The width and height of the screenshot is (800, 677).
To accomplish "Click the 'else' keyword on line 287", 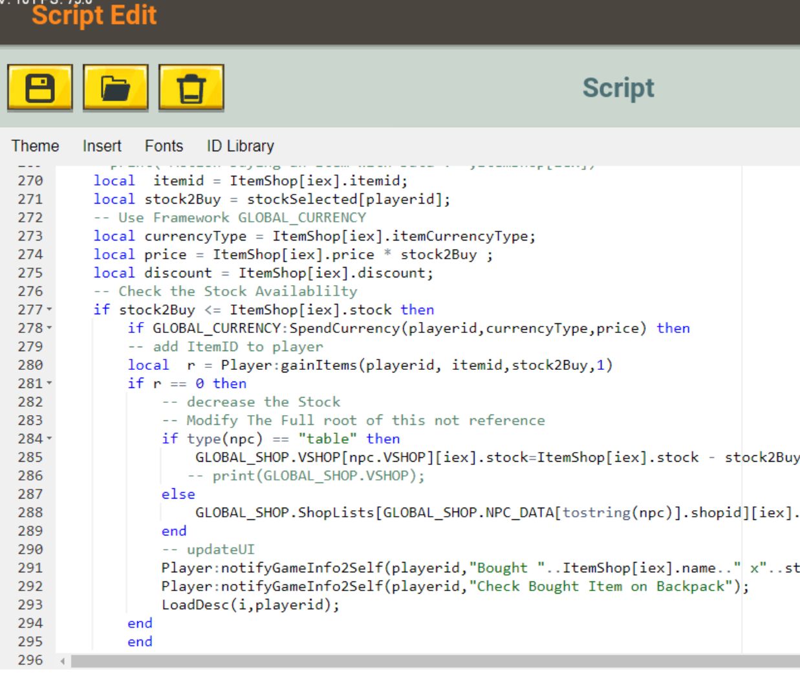I will pyautogui.click(x=178, y=495).
